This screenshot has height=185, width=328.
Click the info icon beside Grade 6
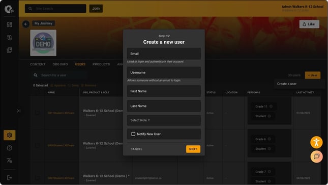pyautogui.click(x=269, y=139)
